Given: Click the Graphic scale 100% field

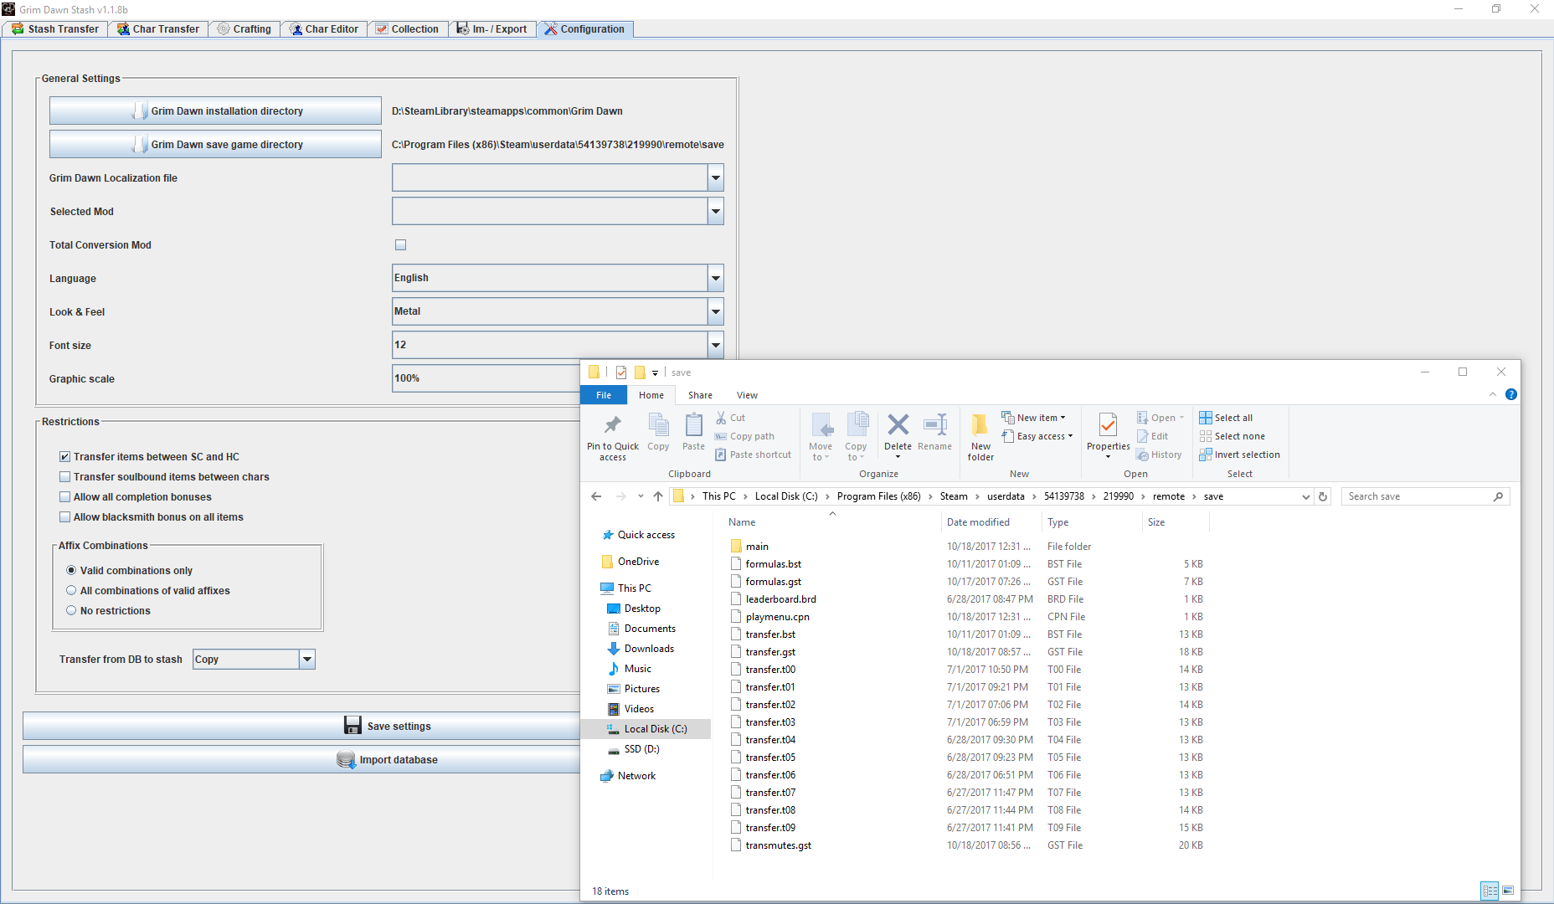Looking at the screenshot, I should (x=486, y=378).
